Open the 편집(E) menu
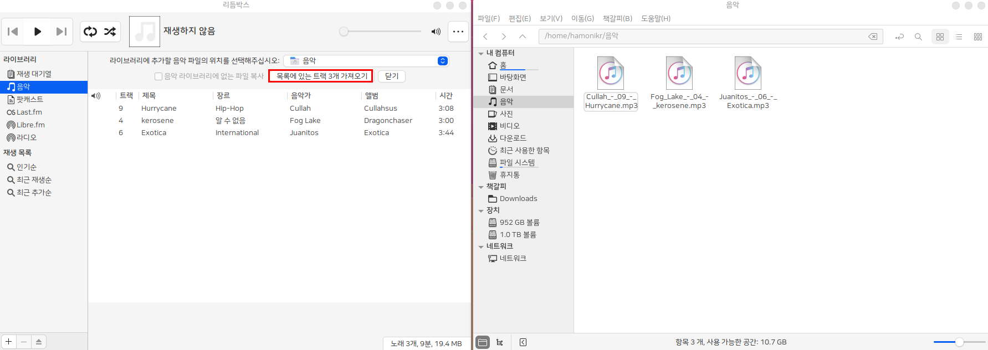The width and height of the screenshot is (988, 350). click(519, 18)
